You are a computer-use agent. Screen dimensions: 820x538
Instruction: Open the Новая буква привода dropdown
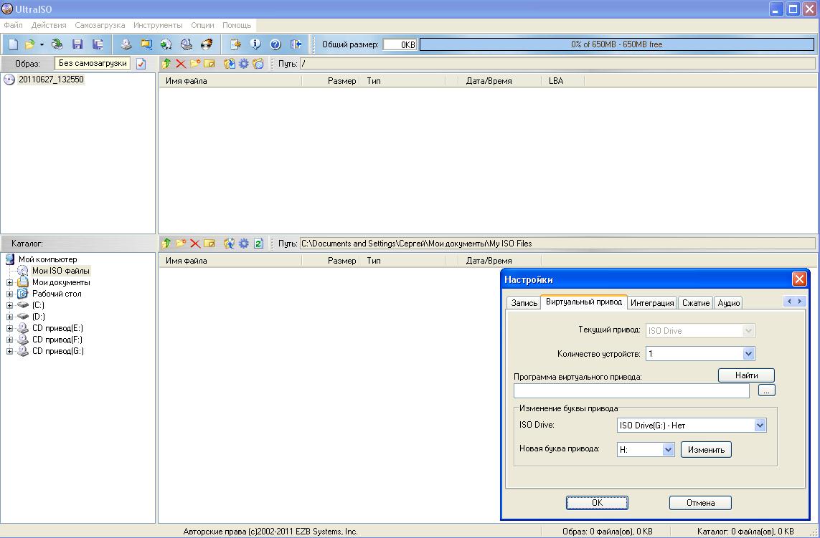(668, 450)
